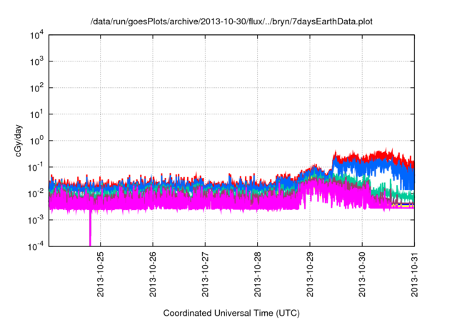Click the 10^-1 y-axis tick label

[x=36, y=167]
